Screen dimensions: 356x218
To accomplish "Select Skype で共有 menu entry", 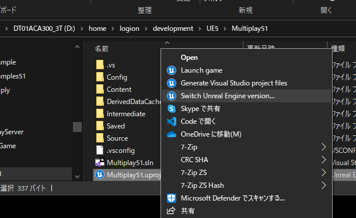I will [x=246, y=109].
